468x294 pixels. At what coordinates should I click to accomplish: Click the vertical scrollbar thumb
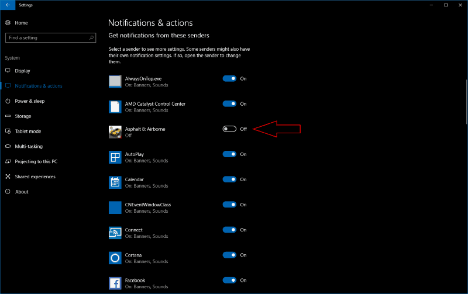[x=466, y=102]
